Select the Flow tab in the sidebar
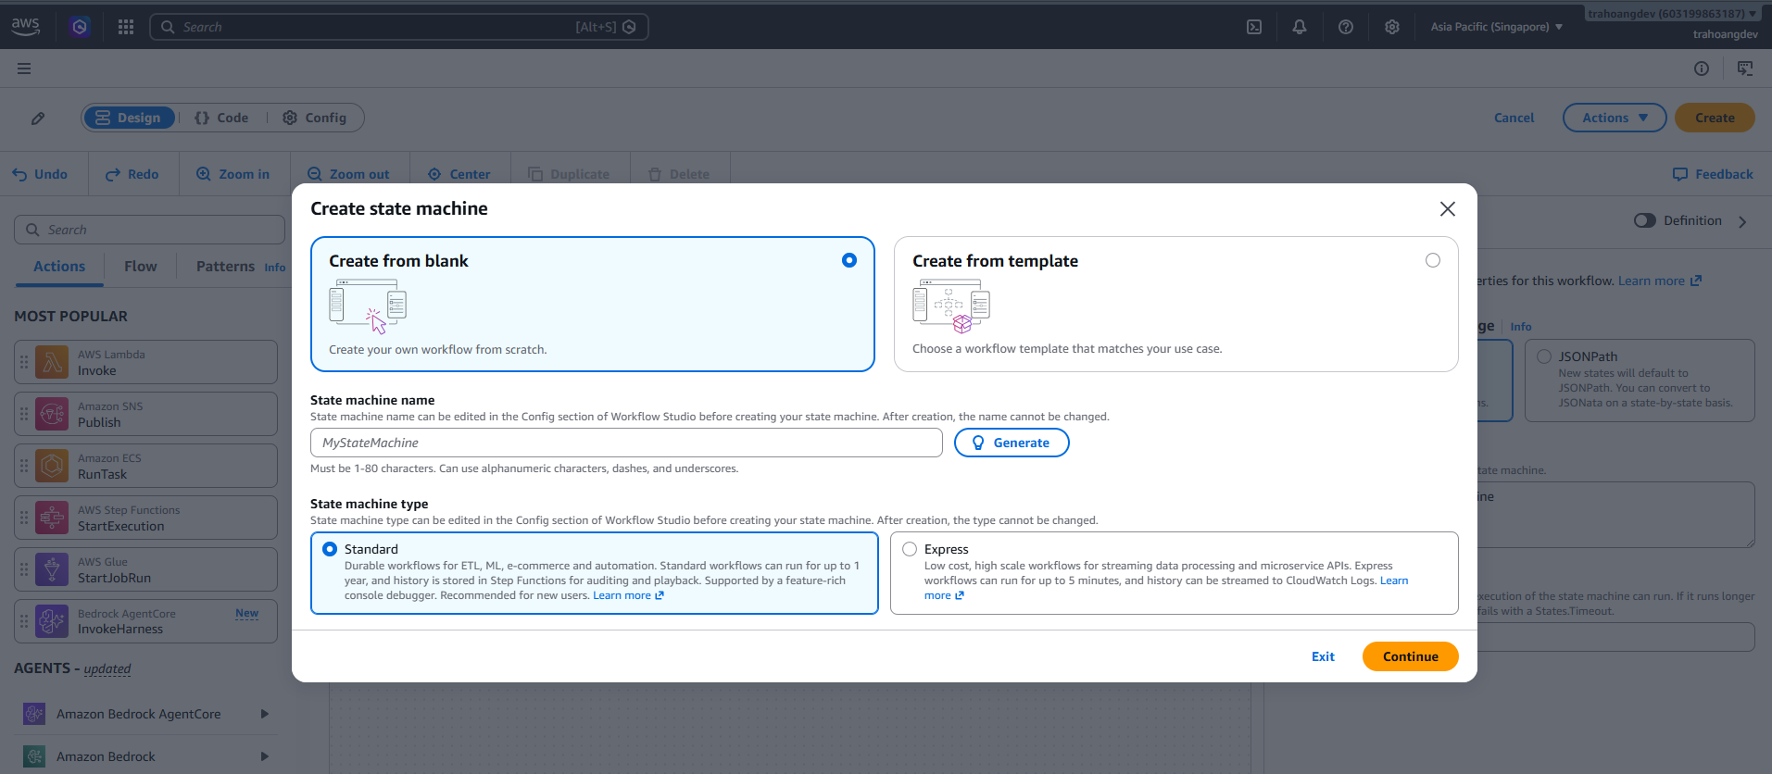Screen dimensions: 1772x774 (x=141, y=267)
